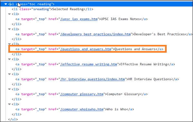Collapse the li containing Effective Resume Writing
Screen dimensions: 193x122
coord(9,59)
